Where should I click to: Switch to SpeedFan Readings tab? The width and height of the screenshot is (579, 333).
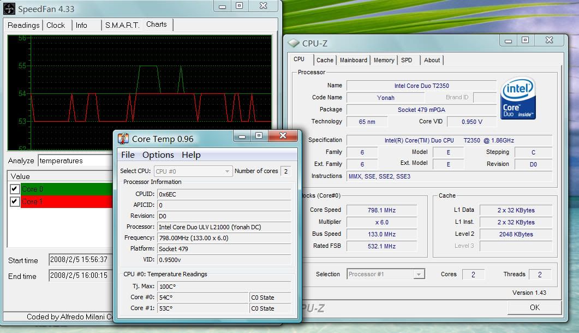click(x=23, y=25)
